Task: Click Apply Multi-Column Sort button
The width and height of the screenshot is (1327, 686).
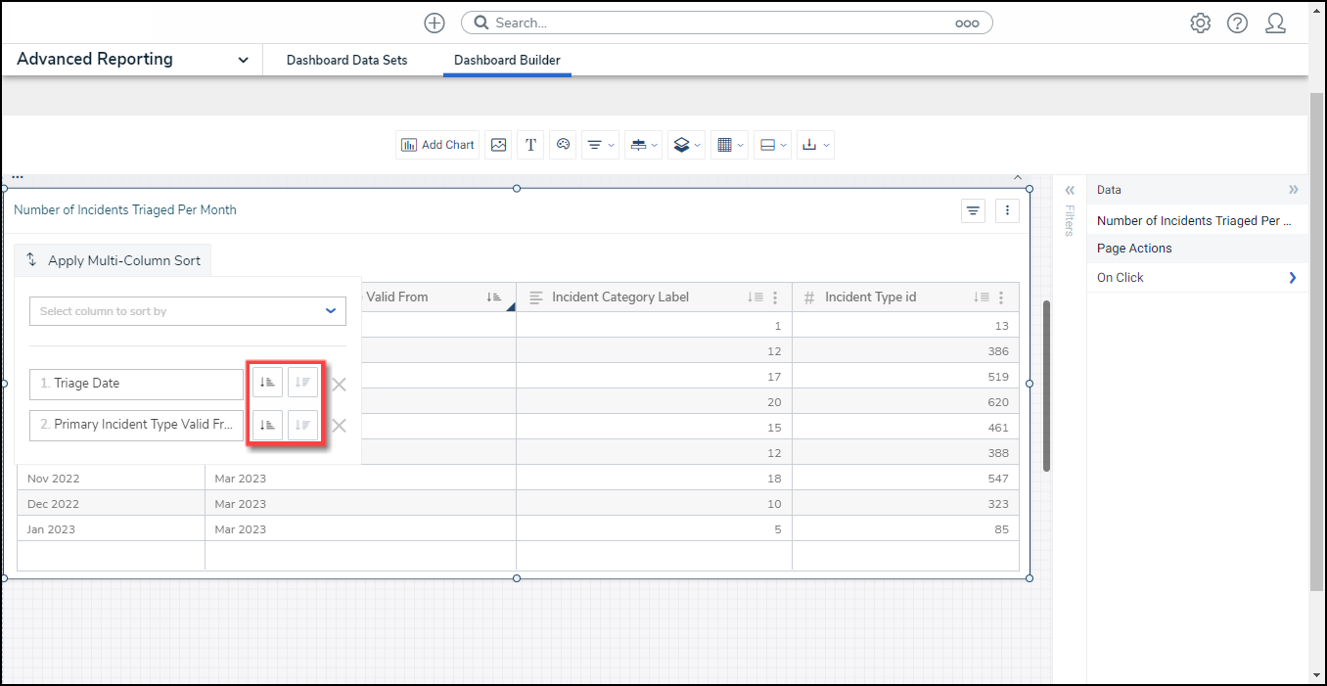Action: coord(114,260)
